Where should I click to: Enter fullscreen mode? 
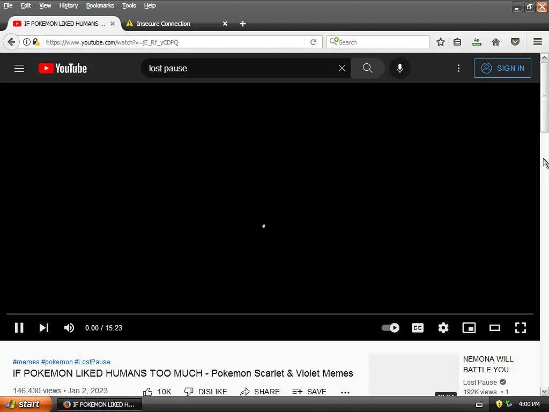click(x=521, y=328)
